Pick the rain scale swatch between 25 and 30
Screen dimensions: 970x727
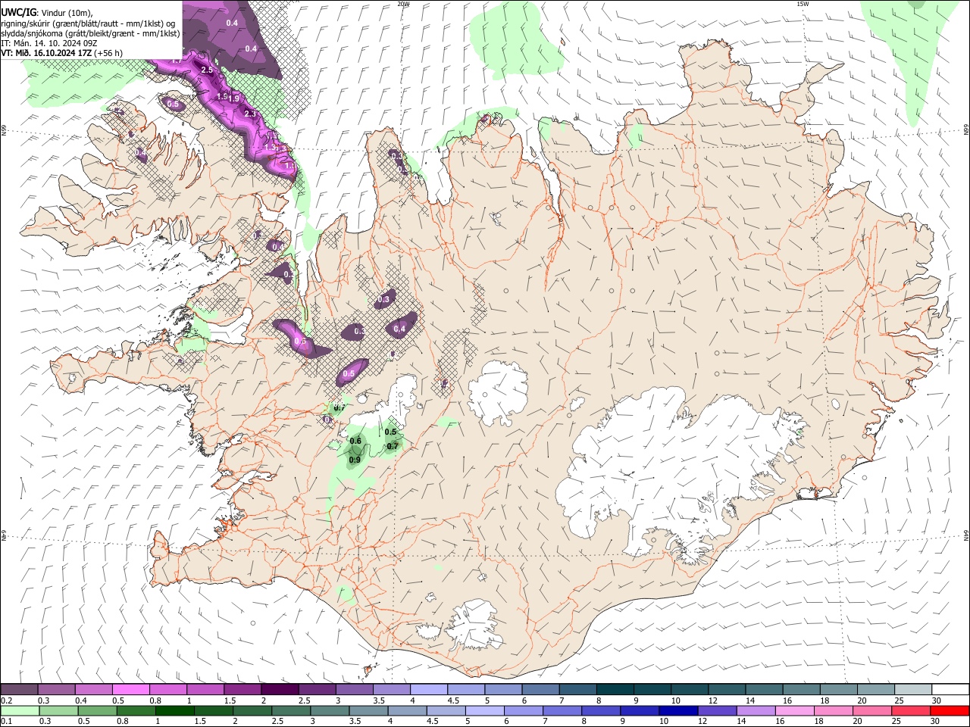[x=910, y=710]
